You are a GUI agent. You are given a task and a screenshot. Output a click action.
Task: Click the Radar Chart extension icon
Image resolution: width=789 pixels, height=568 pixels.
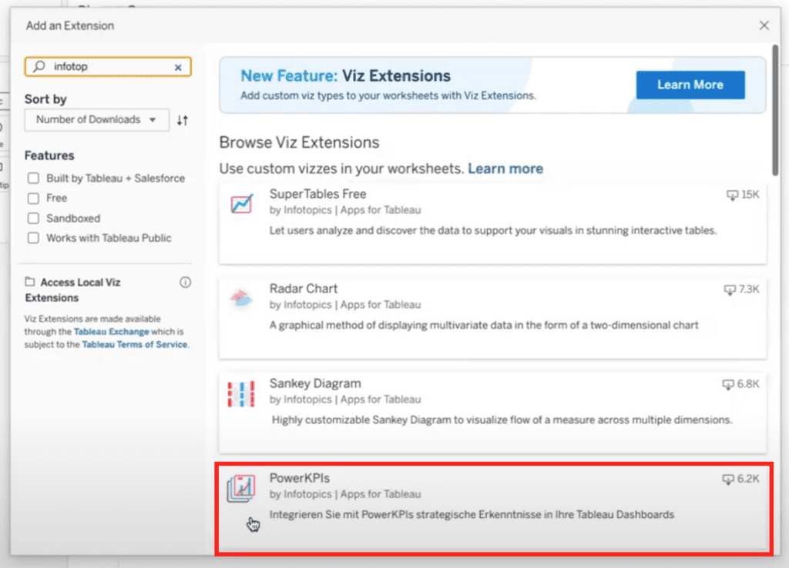coord(241,298)
